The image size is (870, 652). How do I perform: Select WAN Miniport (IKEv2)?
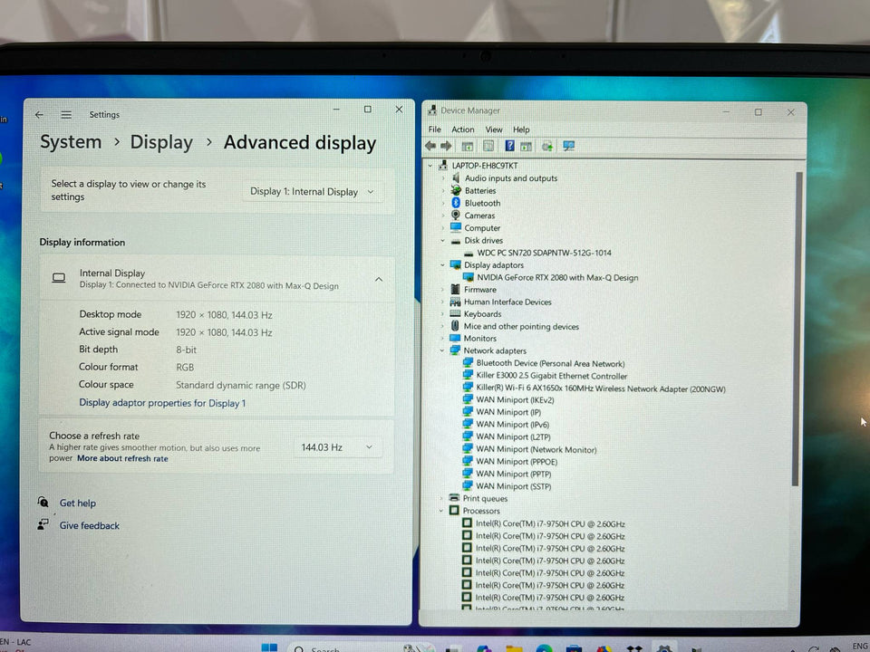click(x=515, y=399)
